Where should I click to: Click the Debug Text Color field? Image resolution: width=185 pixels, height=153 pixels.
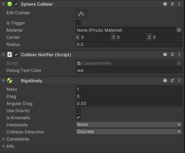(129, 70)
